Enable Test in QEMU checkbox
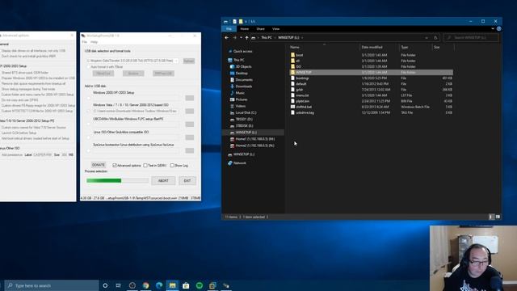This screenshot has height=291, width=517. 145,165
